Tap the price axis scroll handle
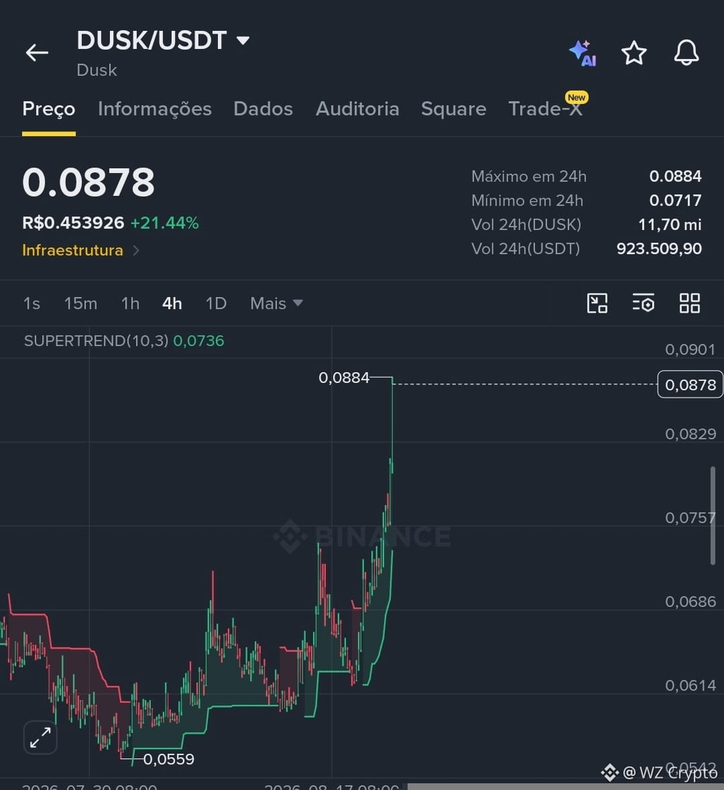The height and width of the screenshot is (790, 724). click(713, 516)
